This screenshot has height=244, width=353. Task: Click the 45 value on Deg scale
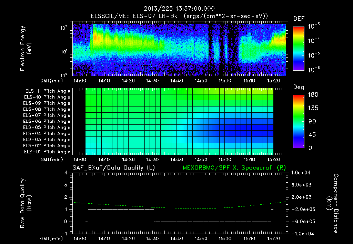coord(312,135)
